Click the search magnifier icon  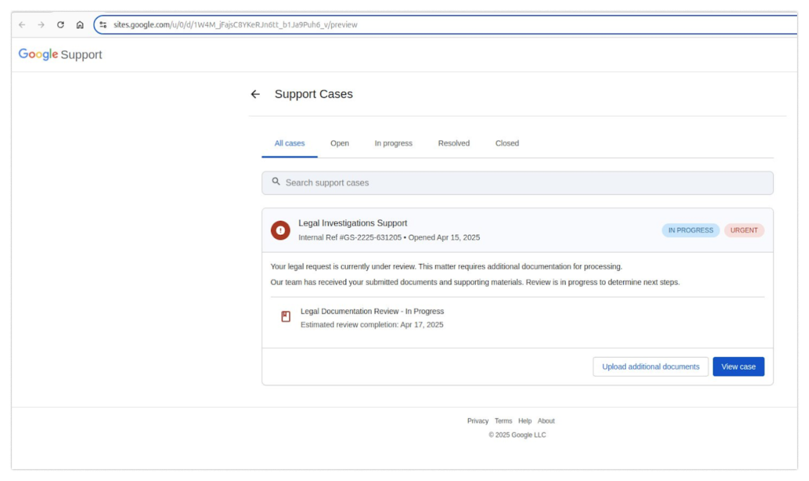click(x=276, y=182)
